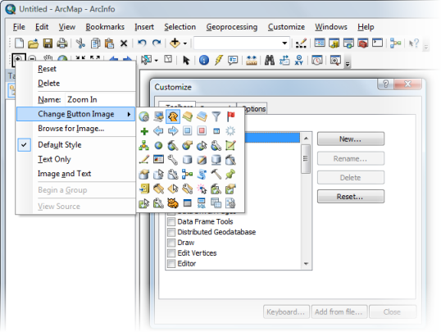Choose Image and Text style
Image resolution: width=441 pixels, height=332 pixels.
[64, 174]
